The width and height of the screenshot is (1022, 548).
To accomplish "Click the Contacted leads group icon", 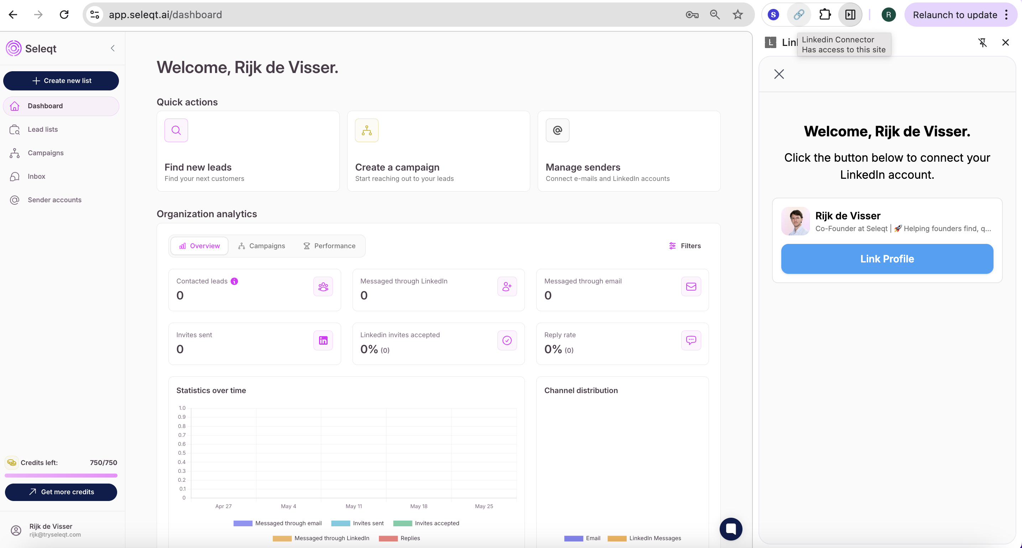I will coord(323,287).
